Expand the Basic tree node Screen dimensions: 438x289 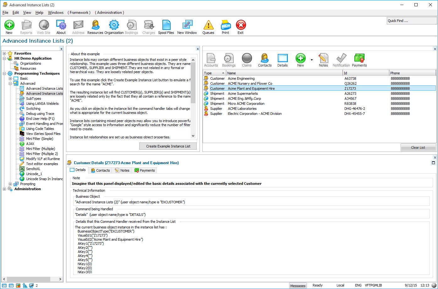10,78
